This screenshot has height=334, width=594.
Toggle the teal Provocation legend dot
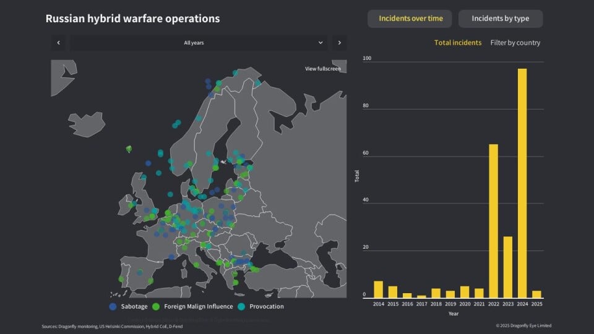[x=241, y=306]
